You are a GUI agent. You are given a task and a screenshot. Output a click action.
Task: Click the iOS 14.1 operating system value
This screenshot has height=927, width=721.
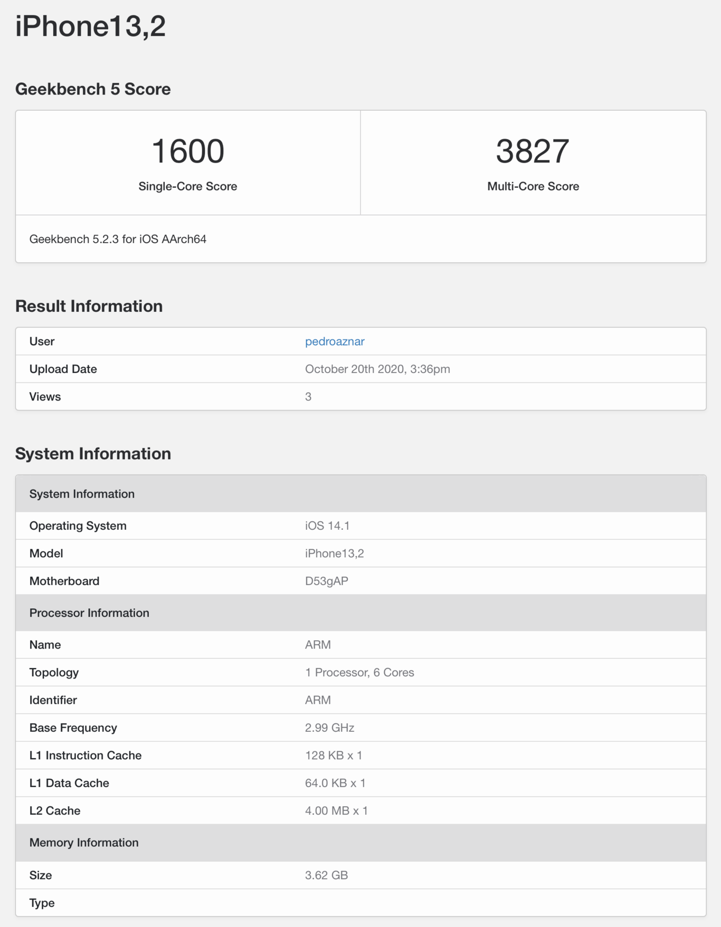[327, 526]
